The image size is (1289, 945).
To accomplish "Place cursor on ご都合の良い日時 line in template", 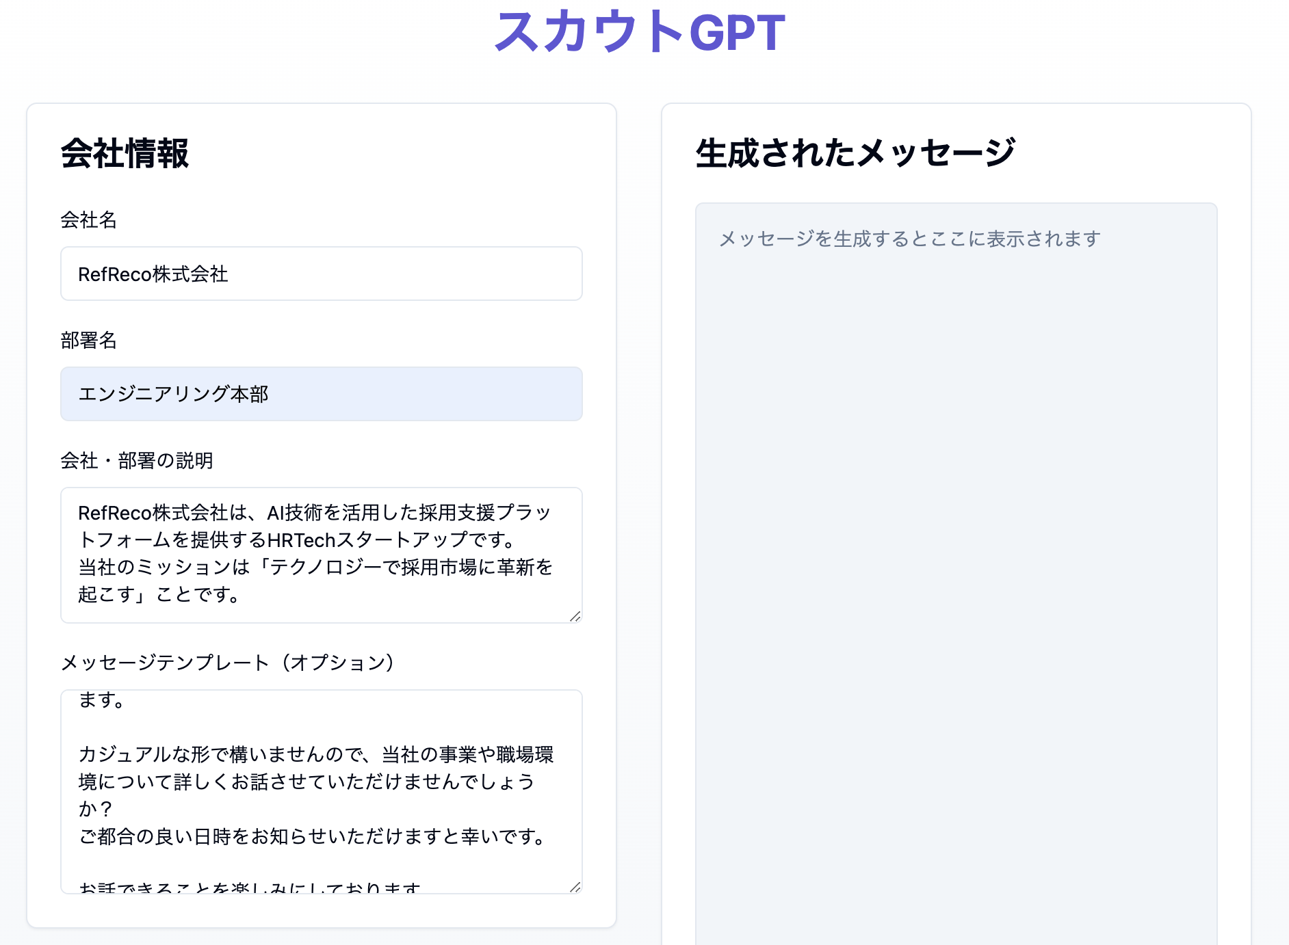I will tap(311, 836).
